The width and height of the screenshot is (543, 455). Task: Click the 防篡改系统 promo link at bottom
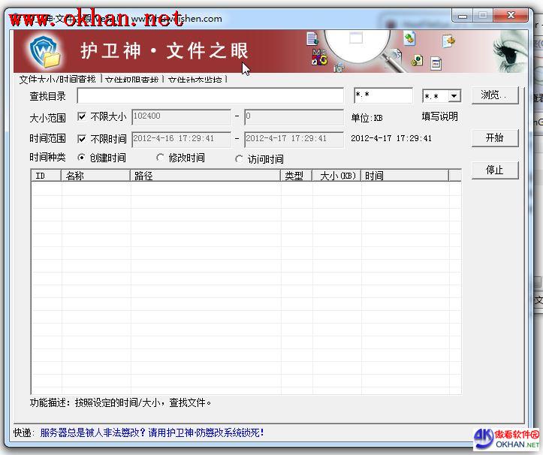[x=152, y=432]
